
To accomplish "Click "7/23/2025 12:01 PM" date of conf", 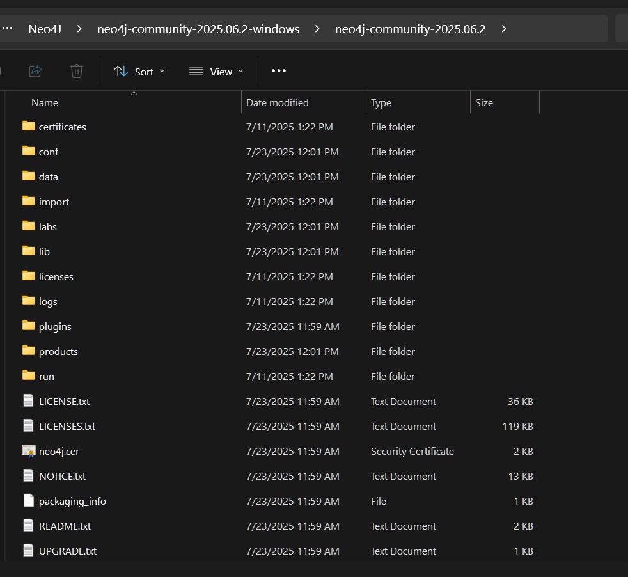I will pos(292,152).
